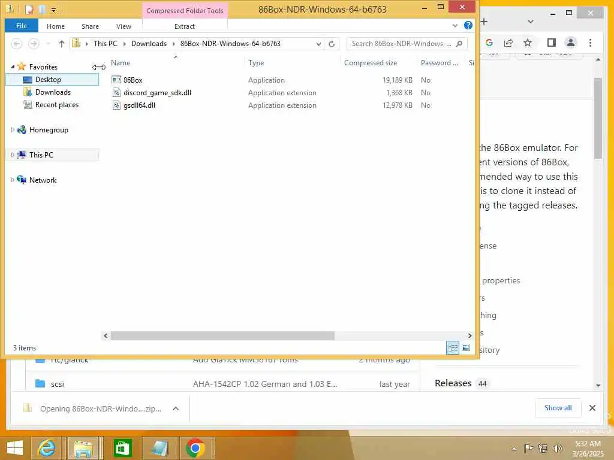Sort by the Name column header

coord(121,62)
